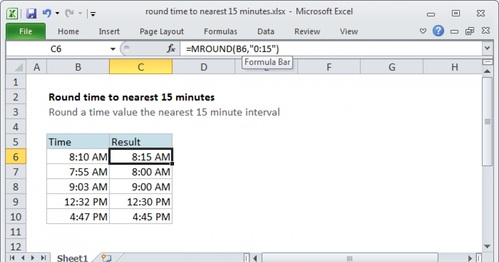Viewport: 499px width, 262px height.
Task: Click the horizontal split box above the scrollbar
Action: click(x=487, y=62)
